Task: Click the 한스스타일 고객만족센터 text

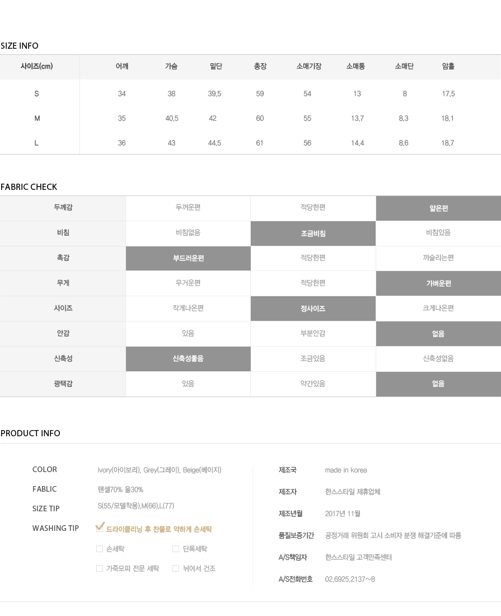Action: point(358,557)
